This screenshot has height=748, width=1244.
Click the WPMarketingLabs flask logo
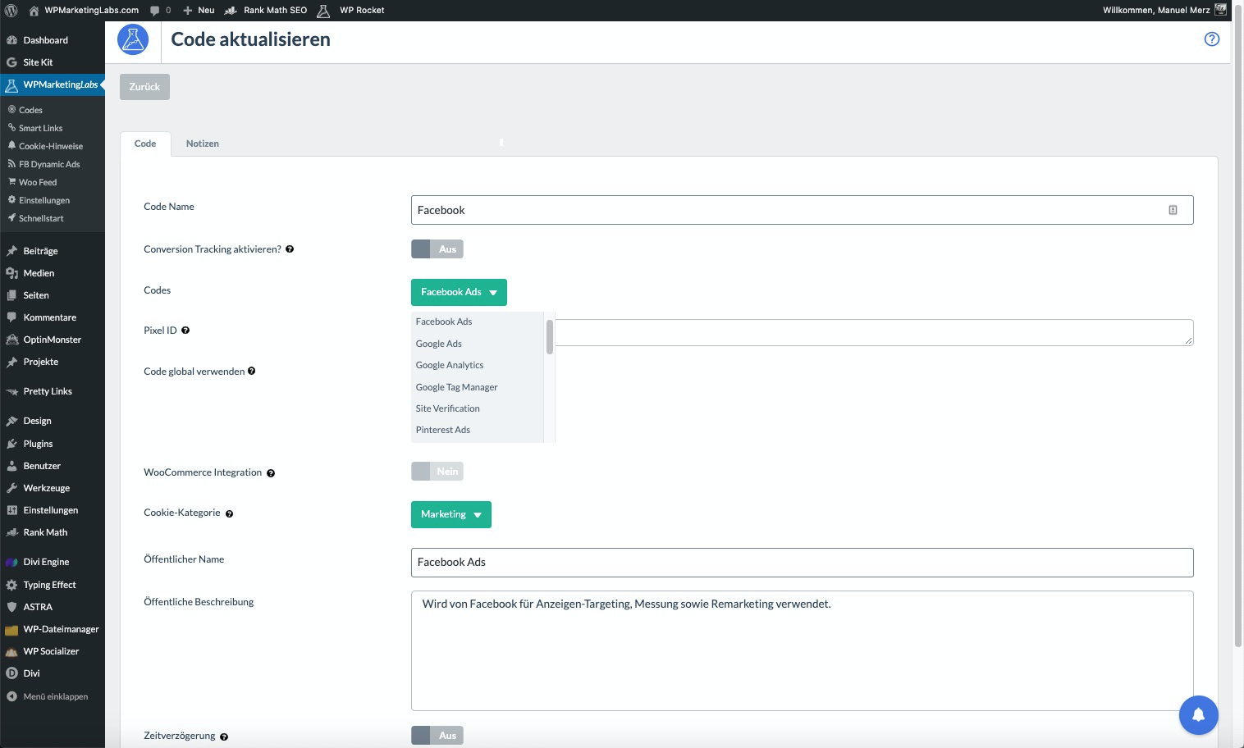point(133,39)
